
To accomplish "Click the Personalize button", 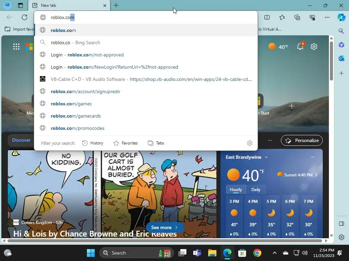I will tap(302, 140).
